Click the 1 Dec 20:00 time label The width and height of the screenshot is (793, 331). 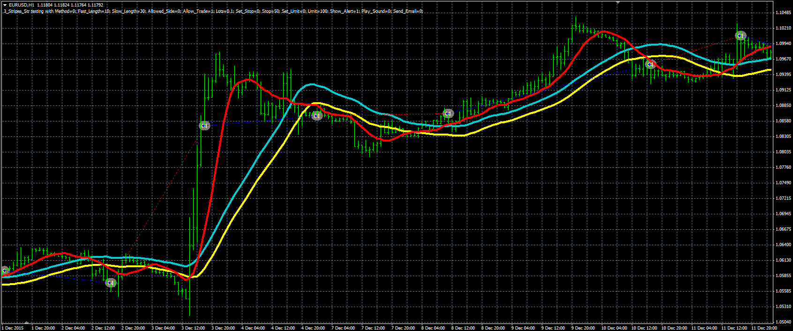(43, 328)
